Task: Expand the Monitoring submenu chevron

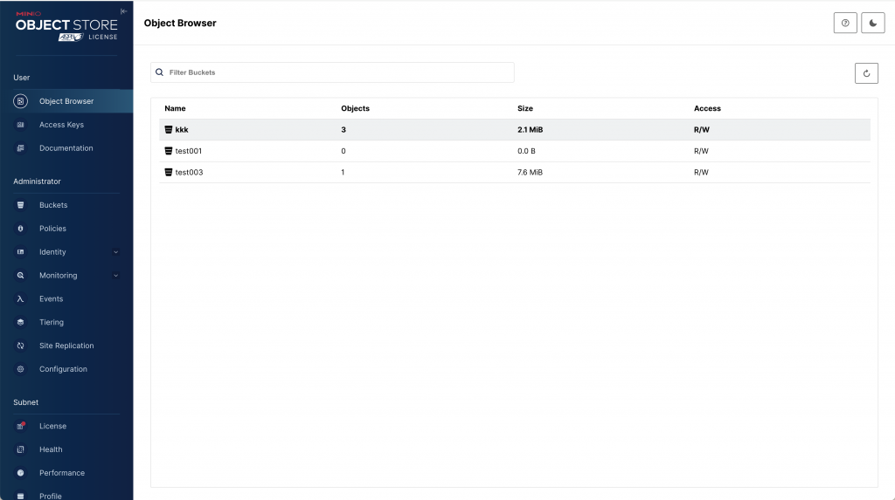Action: click(x=116, y=276)
